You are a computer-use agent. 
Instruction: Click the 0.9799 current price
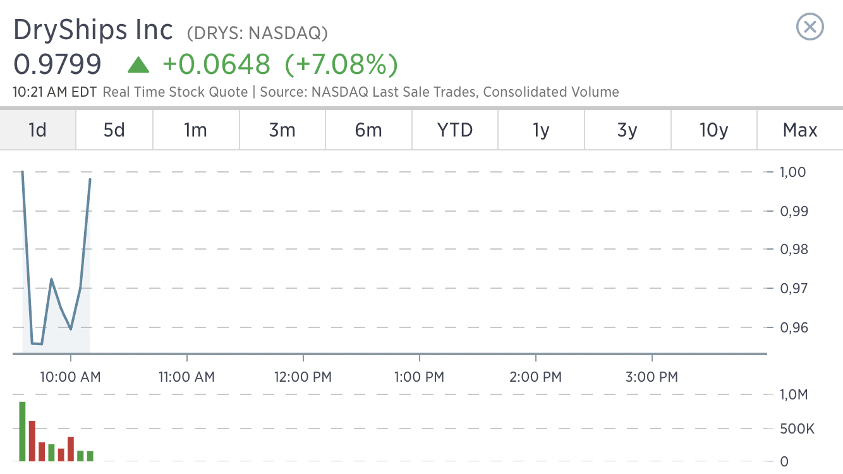coord(57,64)
